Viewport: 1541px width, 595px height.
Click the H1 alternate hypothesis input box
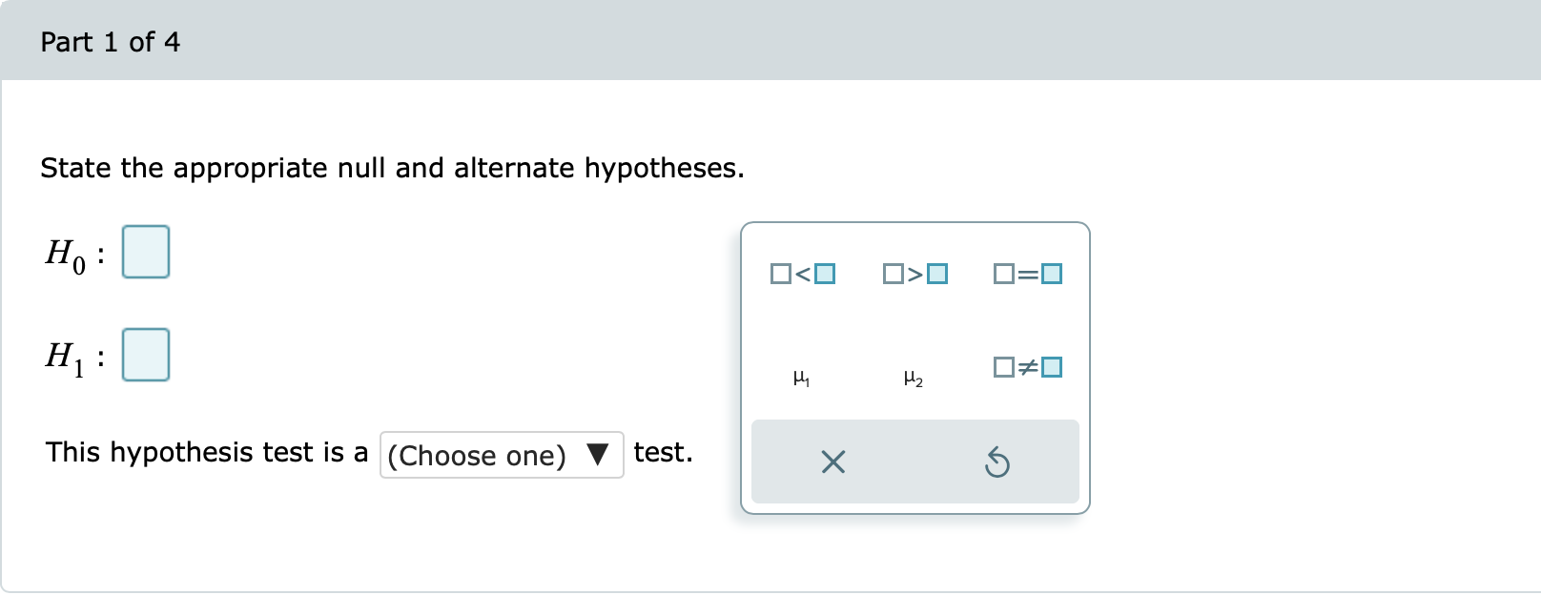coord(146,355)
